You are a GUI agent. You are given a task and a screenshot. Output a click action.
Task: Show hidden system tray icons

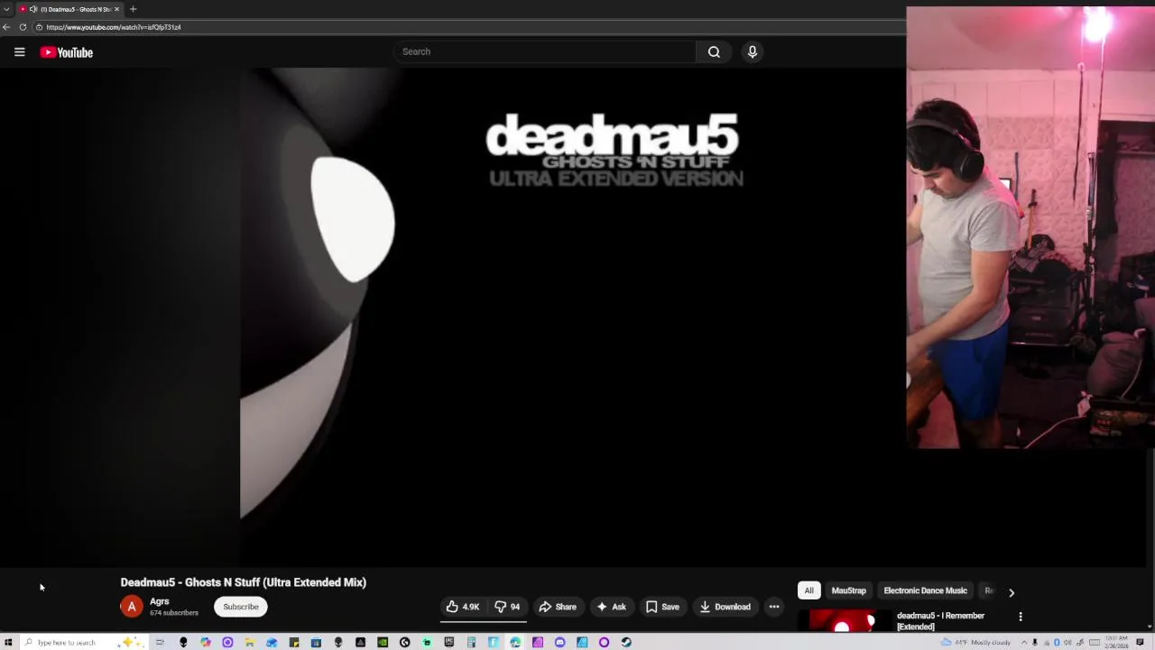tap(1024, 642)
